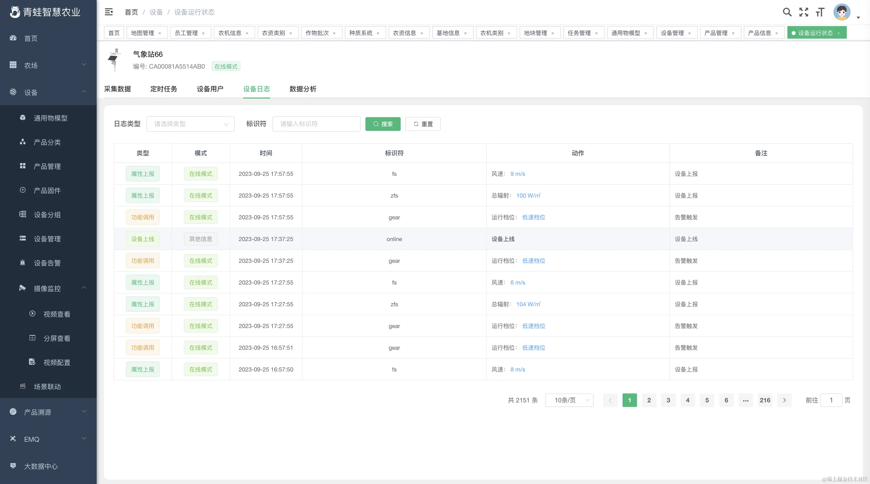This screenshot has height=484, width=870.
Task: Toggle fullscreen with the expand icon
Action: (x=804, y=12)
